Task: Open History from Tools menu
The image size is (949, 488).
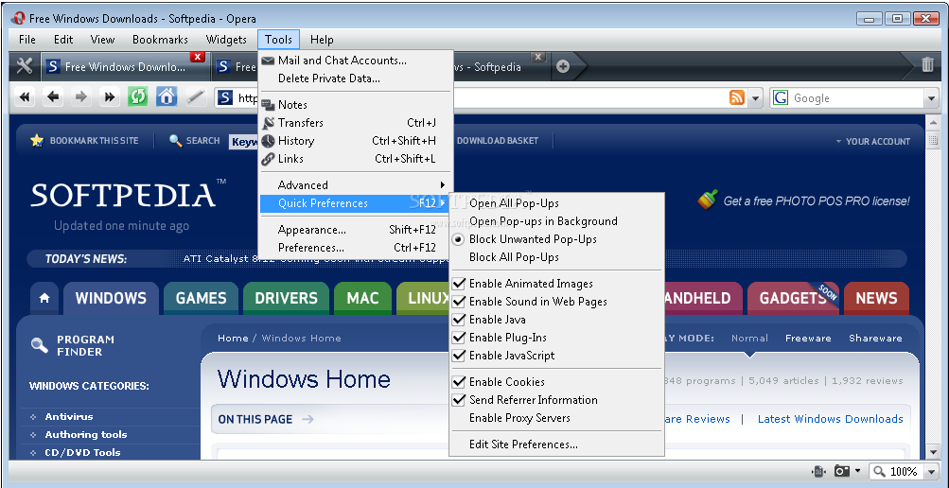Action: [x=355, y=141]
